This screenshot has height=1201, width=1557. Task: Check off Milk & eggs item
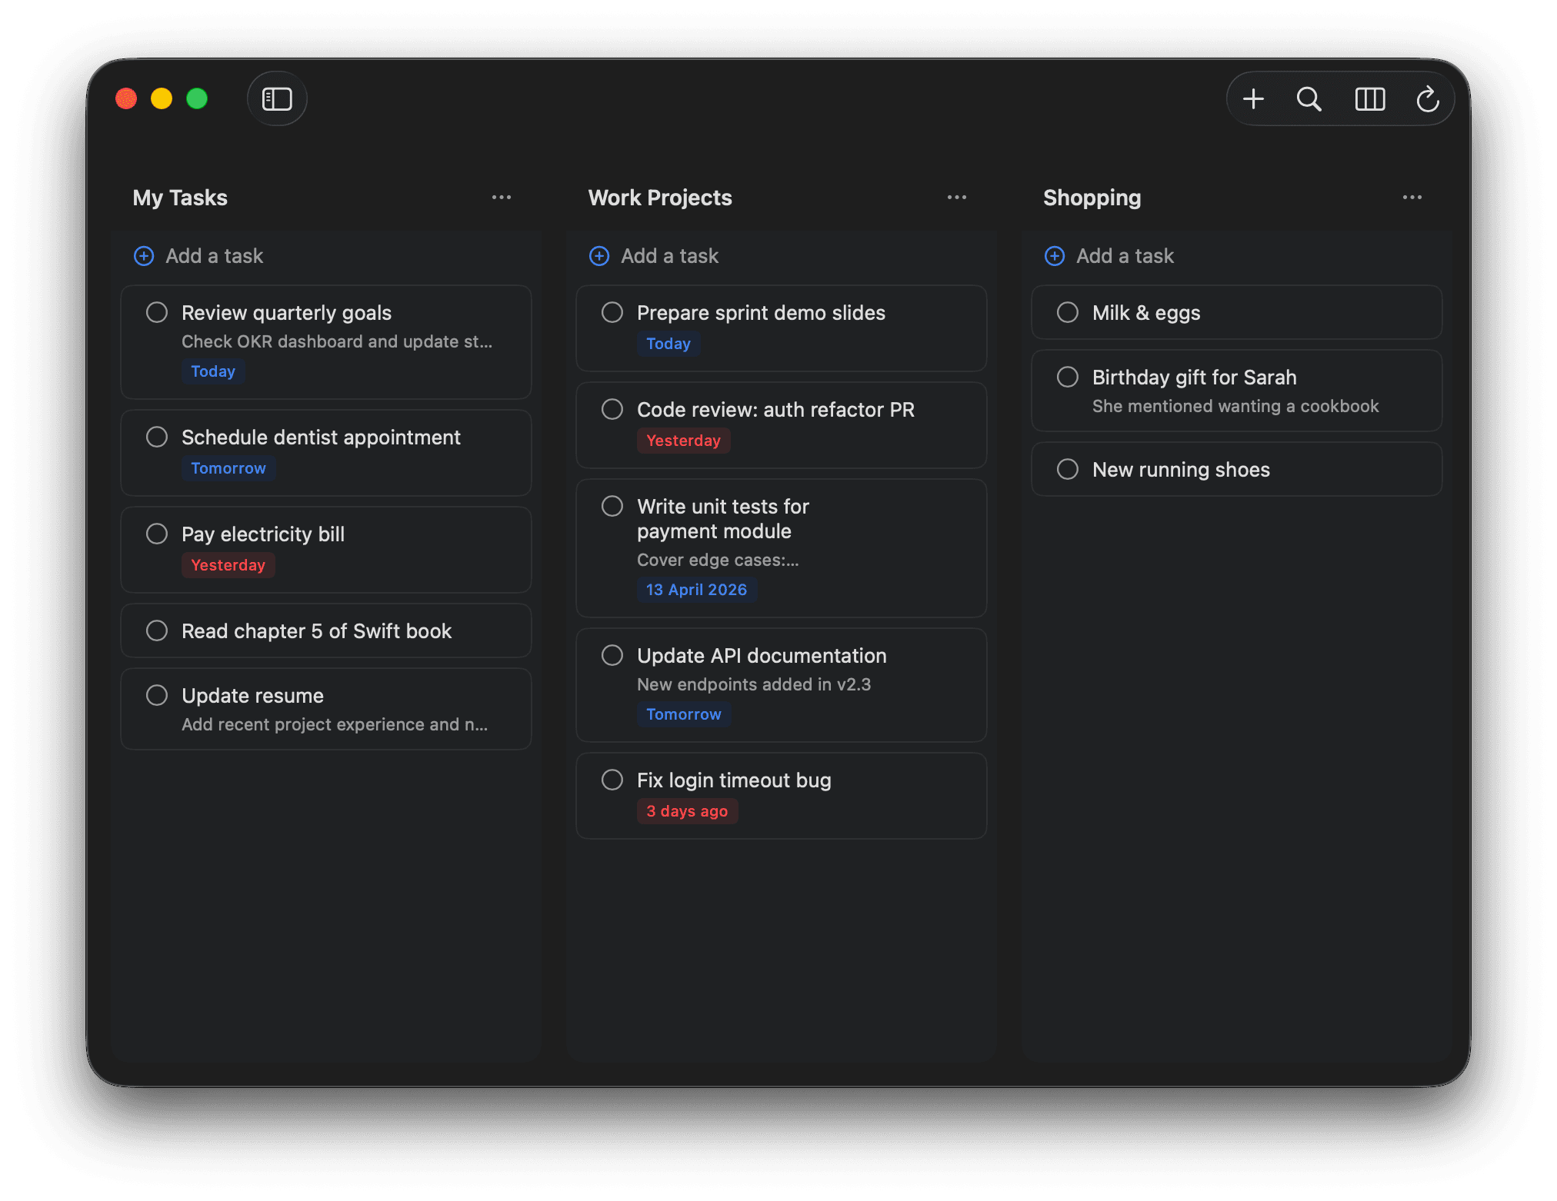pos(1068,312)
